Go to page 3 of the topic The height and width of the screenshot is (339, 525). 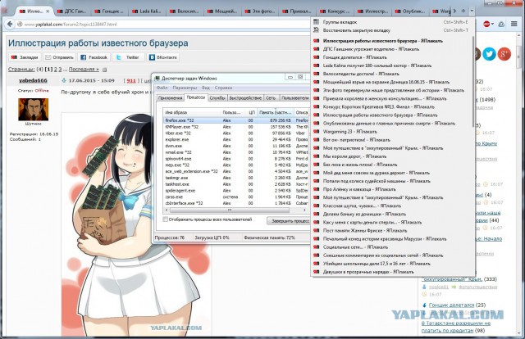[x=60, y=70]
